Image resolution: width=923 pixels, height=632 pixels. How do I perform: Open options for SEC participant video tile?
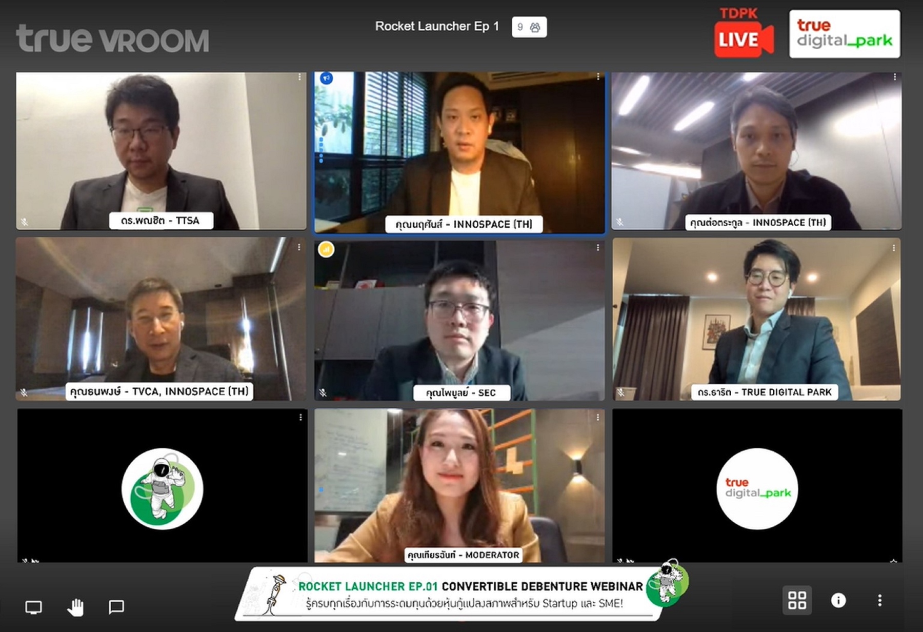point(598,248)
